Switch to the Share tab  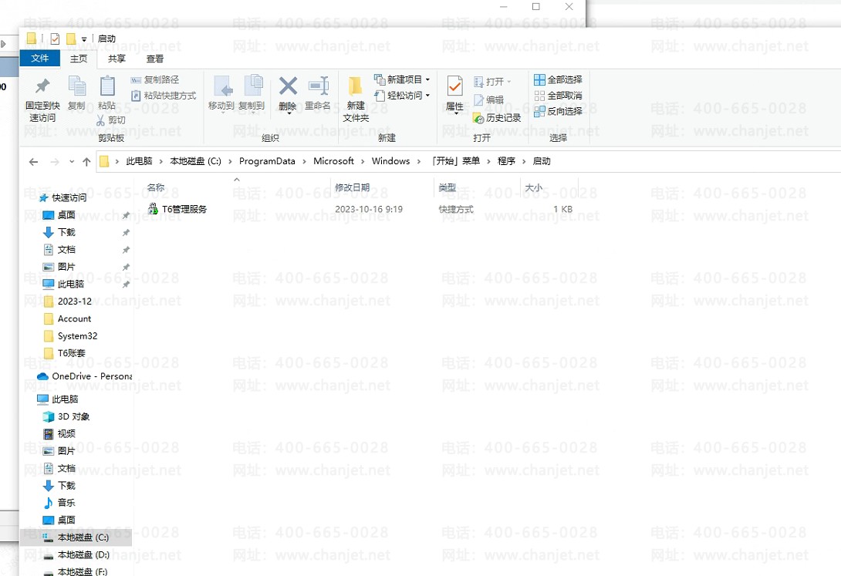point(117,59)
